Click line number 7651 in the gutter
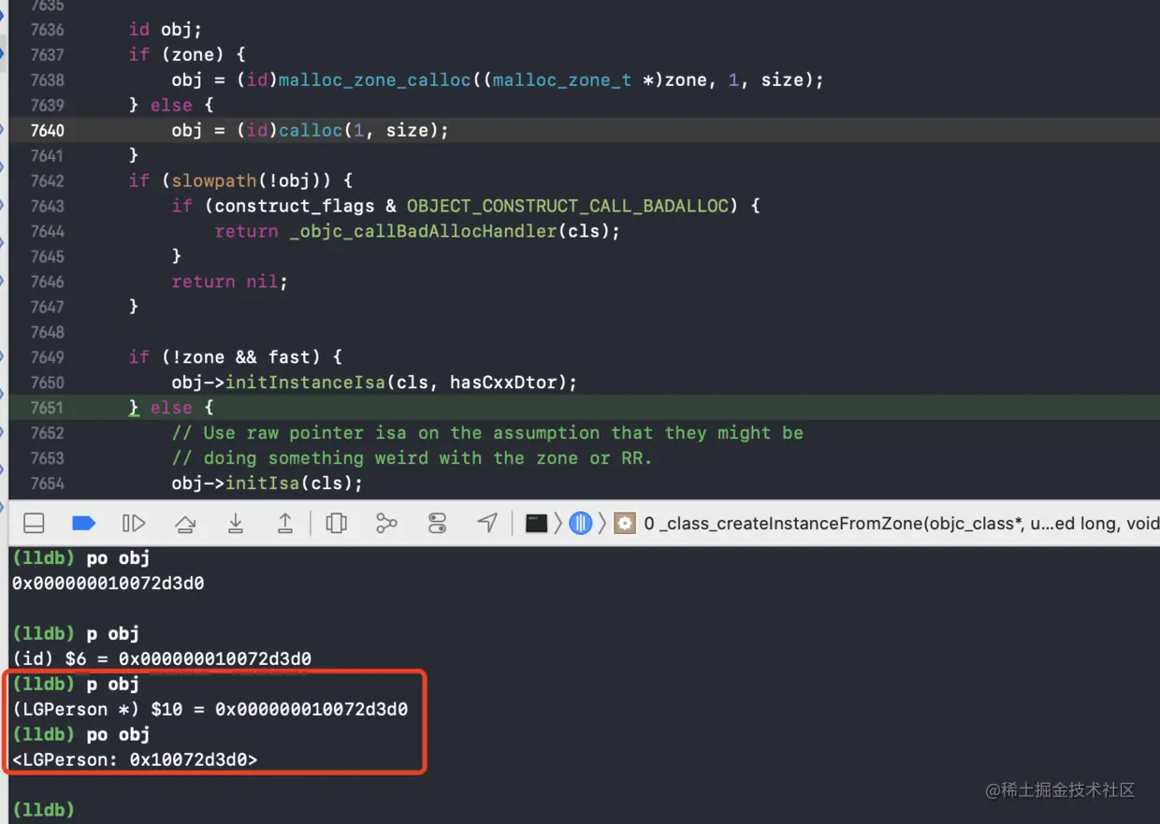1160x824 pixels. tap(47, 408)
